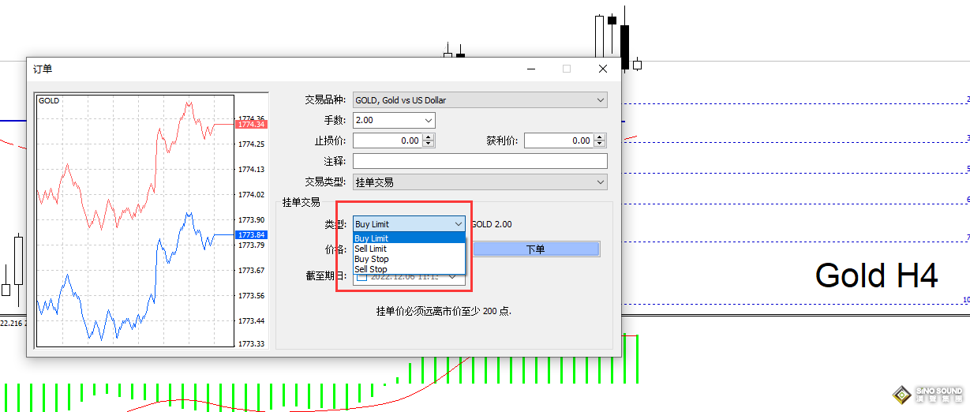The image size is (970, 412).
Task: Click the 止损价 stop loss field
Action: click(388, 140)
